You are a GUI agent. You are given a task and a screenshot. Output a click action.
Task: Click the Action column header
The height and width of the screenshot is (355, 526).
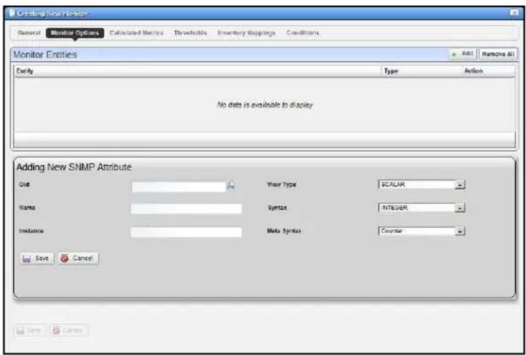(488, 71)
